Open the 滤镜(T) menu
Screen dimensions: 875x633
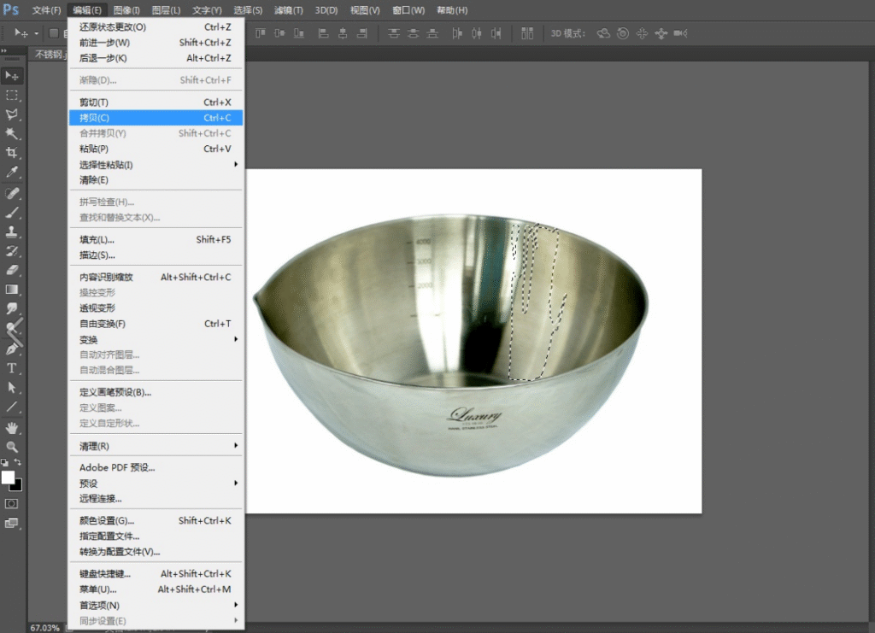289,10
